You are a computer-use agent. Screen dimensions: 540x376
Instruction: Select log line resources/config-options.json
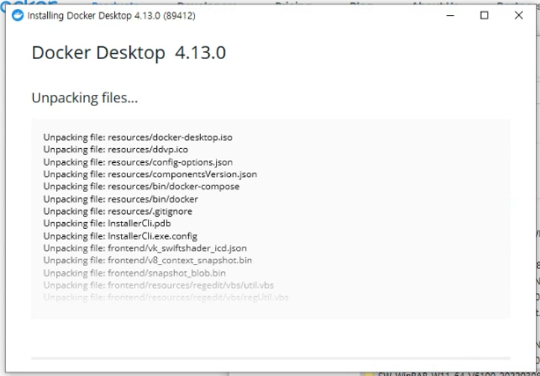pyautogui.click(x=138, y=162)
